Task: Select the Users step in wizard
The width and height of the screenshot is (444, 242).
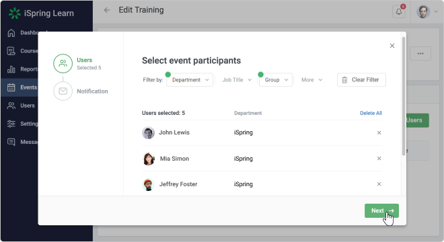Action: [x=77, y=64]
